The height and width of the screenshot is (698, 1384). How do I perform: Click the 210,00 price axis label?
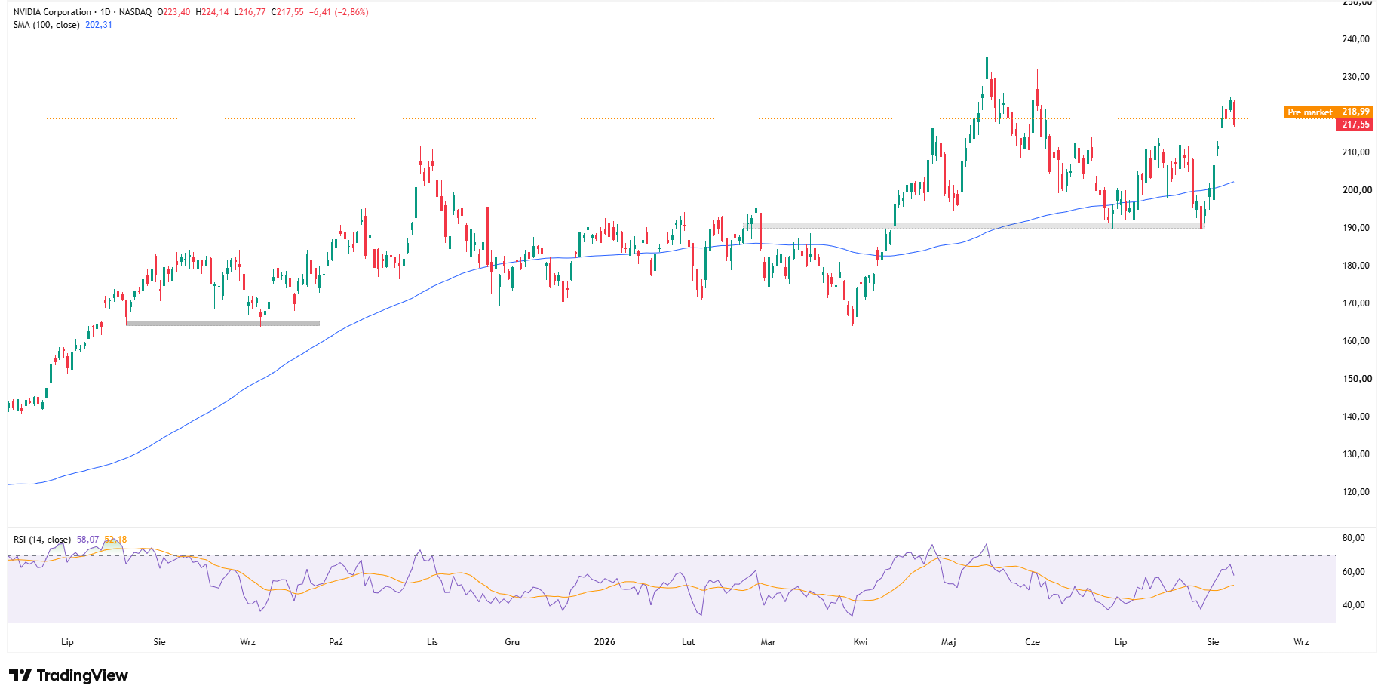click(x=1355, y=152)
